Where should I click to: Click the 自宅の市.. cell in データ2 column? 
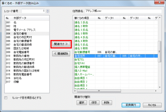tap(137, 56)
